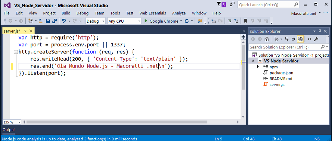The width and height of the screenshot is (332, 141).
Task: Click Home icon in Solution Explorer
Action: tap(266, 39)
